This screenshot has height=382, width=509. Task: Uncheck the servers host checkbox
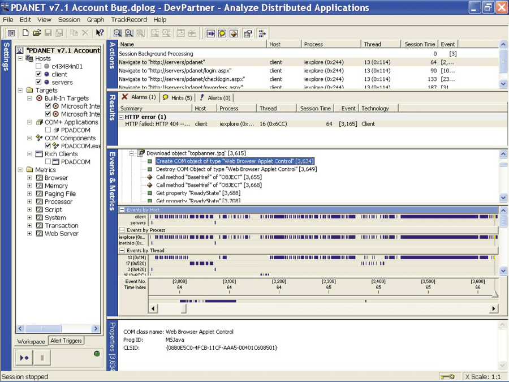(38, 82)
